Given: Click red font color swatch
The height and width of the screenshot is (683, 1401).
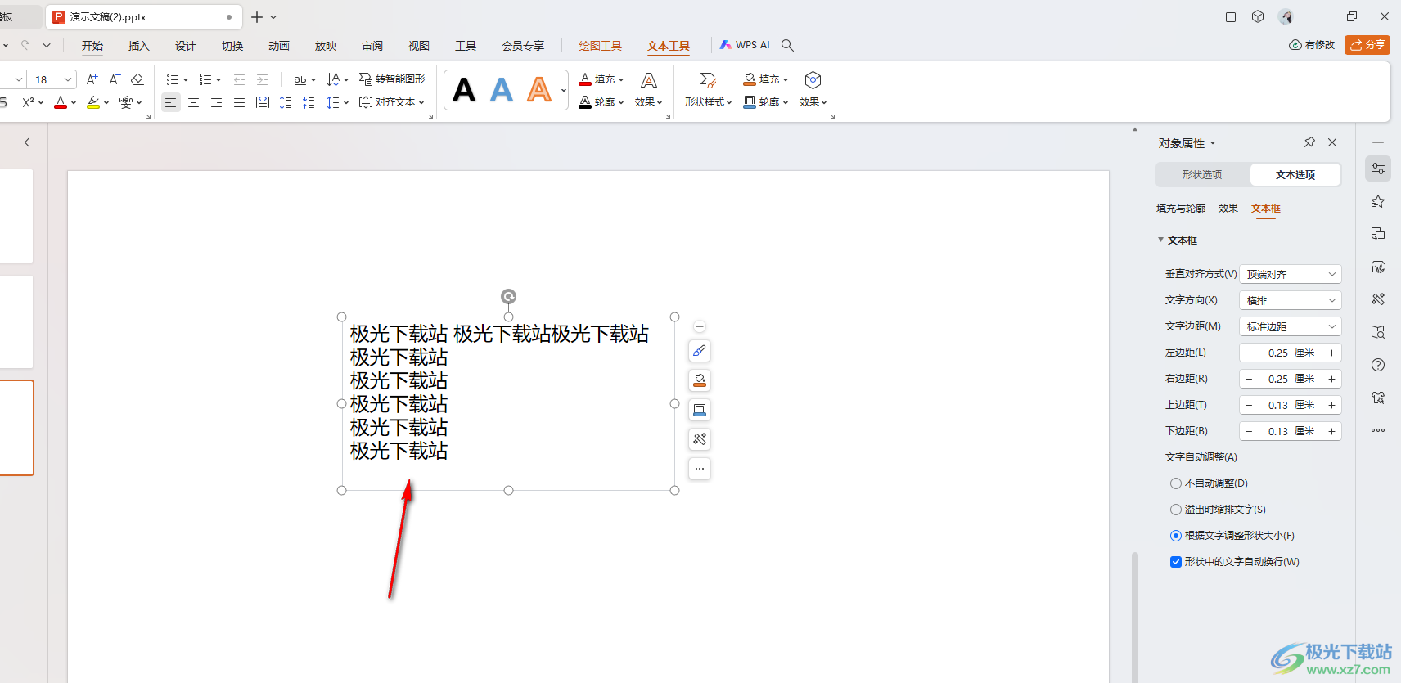Looking at the screenshot, I should click(61, 102).
